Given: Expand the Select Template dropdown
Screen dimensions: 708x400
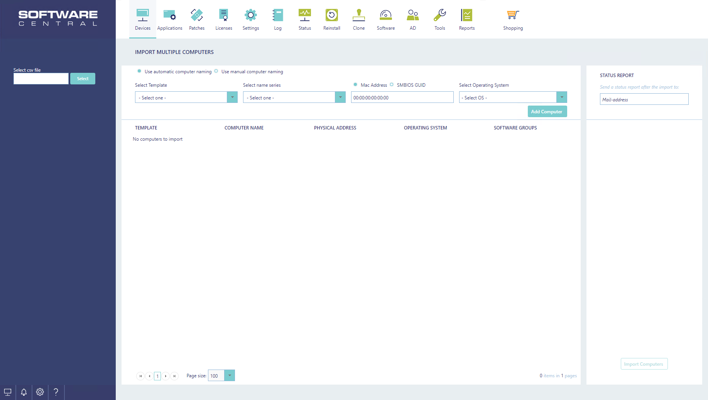Looking at the screenshot, I should [232, 97].
